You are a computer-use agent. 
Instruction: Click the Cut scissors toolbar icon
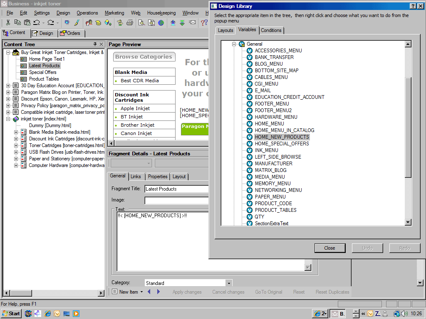click(8, 22)
